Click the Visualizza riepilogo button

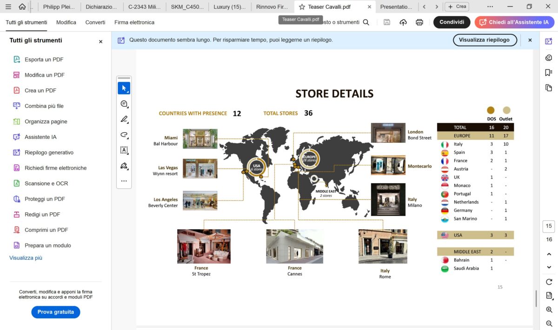tap(485, 40)
